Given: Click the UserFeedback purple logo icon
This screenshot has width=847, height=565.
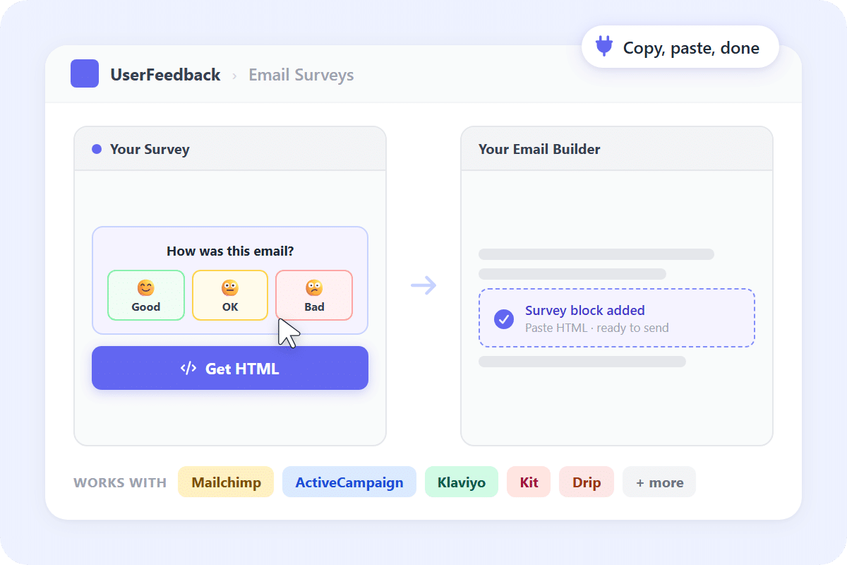Looking at the screenshot, I should pos(84,73).
